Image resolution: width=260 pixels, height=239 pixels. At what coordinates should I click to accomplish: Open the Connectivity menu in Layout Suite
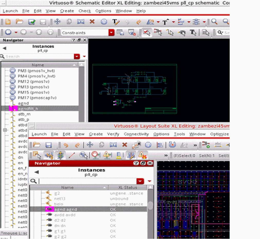[x=136, y=134]
